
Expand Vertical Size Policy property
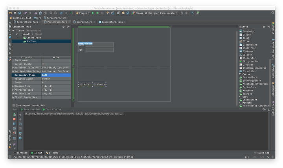pos(13,71)
